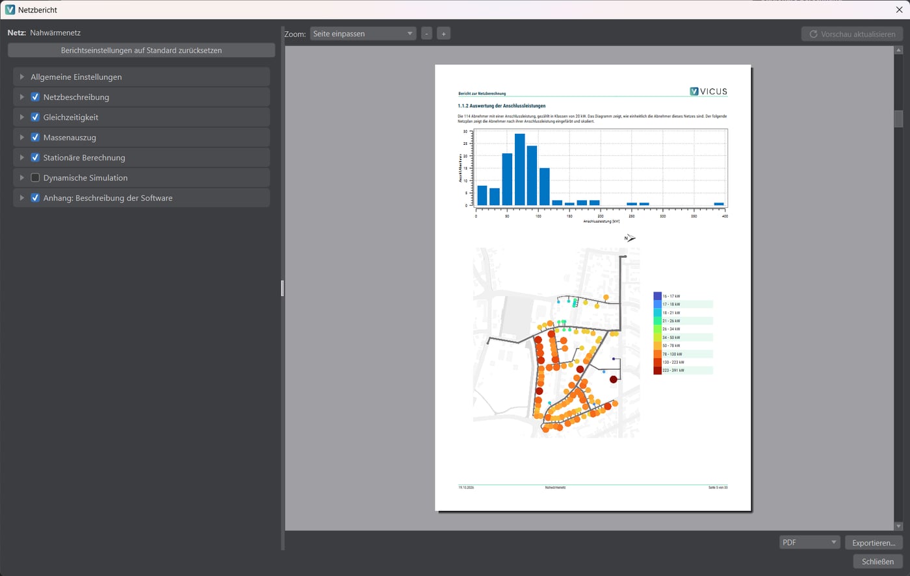910x576 pixels.
Task: Uncheck the Netzbeschreibung checkbox
Action: tap(35, 97)
